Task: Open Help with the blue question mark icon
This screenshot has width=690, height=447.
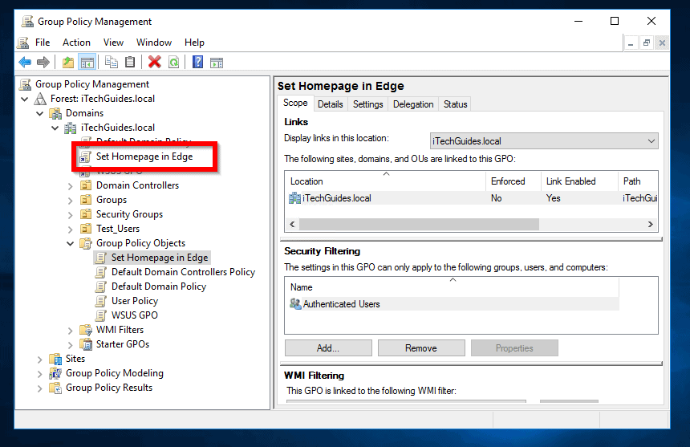Action: click(198, 62)
